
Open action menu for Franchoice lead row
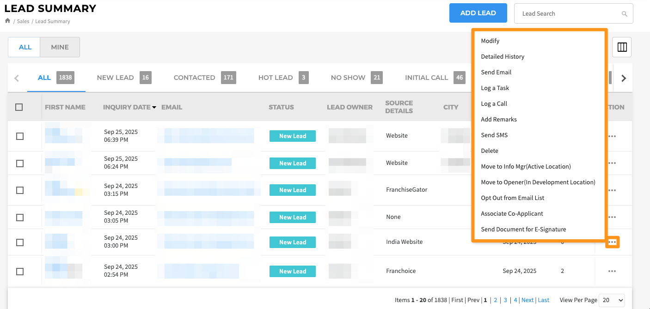612,271
